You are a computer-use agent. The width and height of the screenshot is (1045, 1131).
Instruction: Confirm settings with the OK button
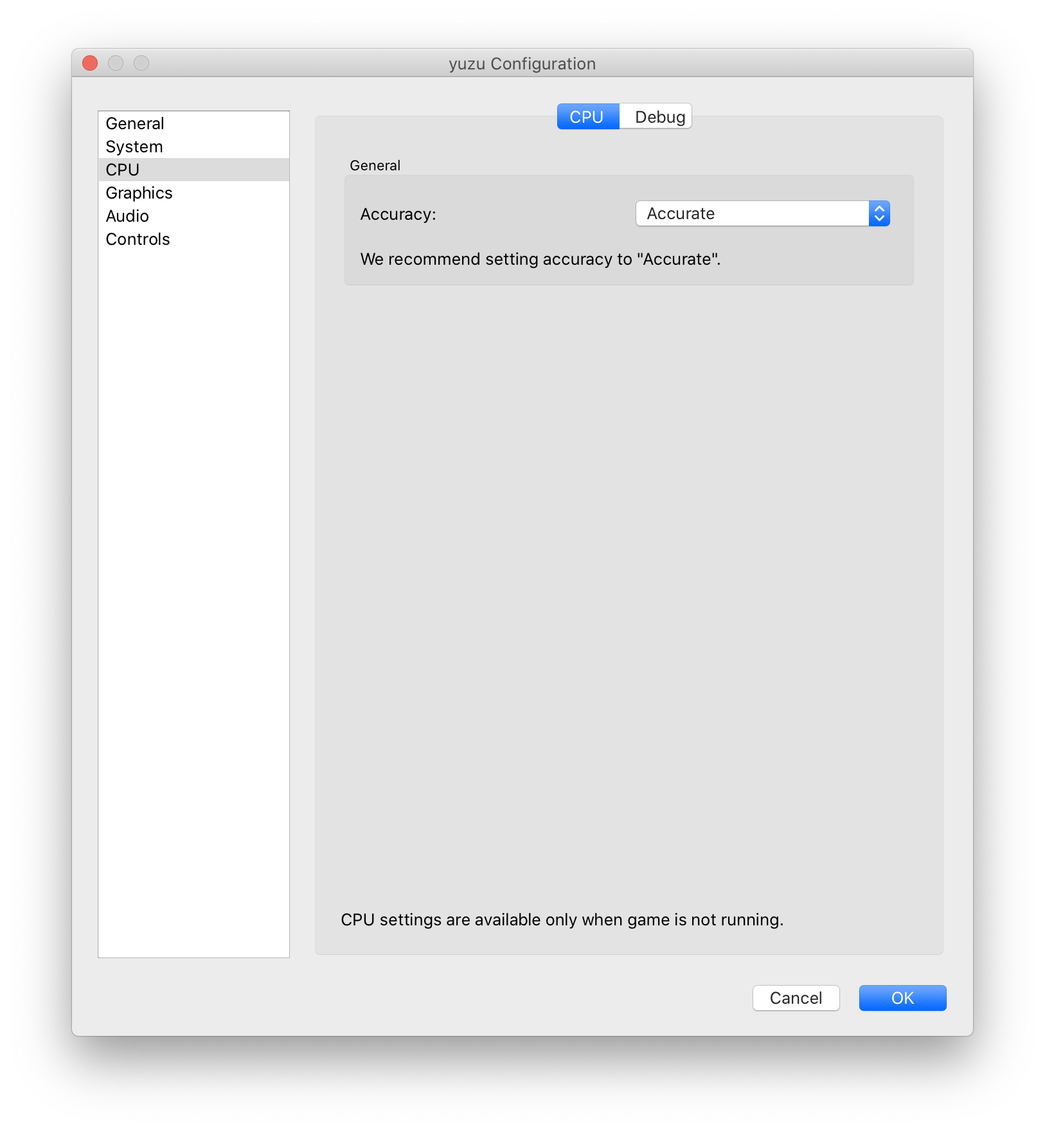coord(902,998)
